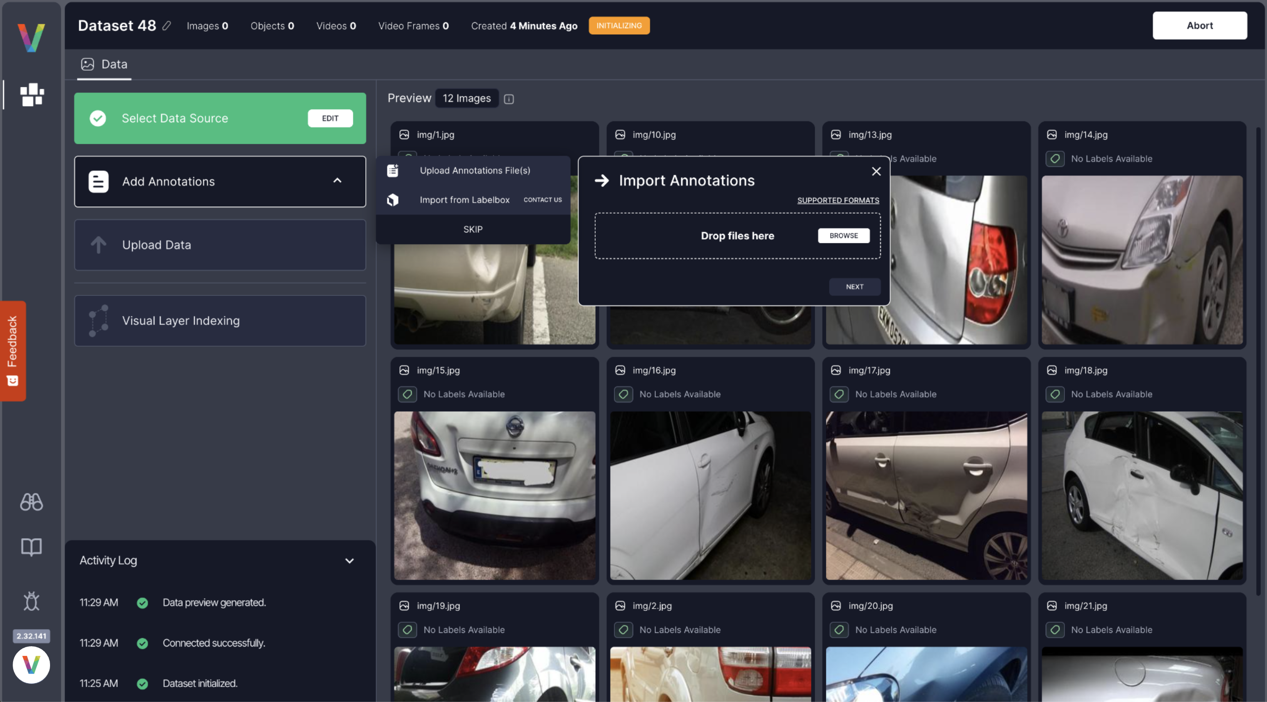Choose Import from Labelbox option
The image size is (1267, 702).
pos(465,200)
